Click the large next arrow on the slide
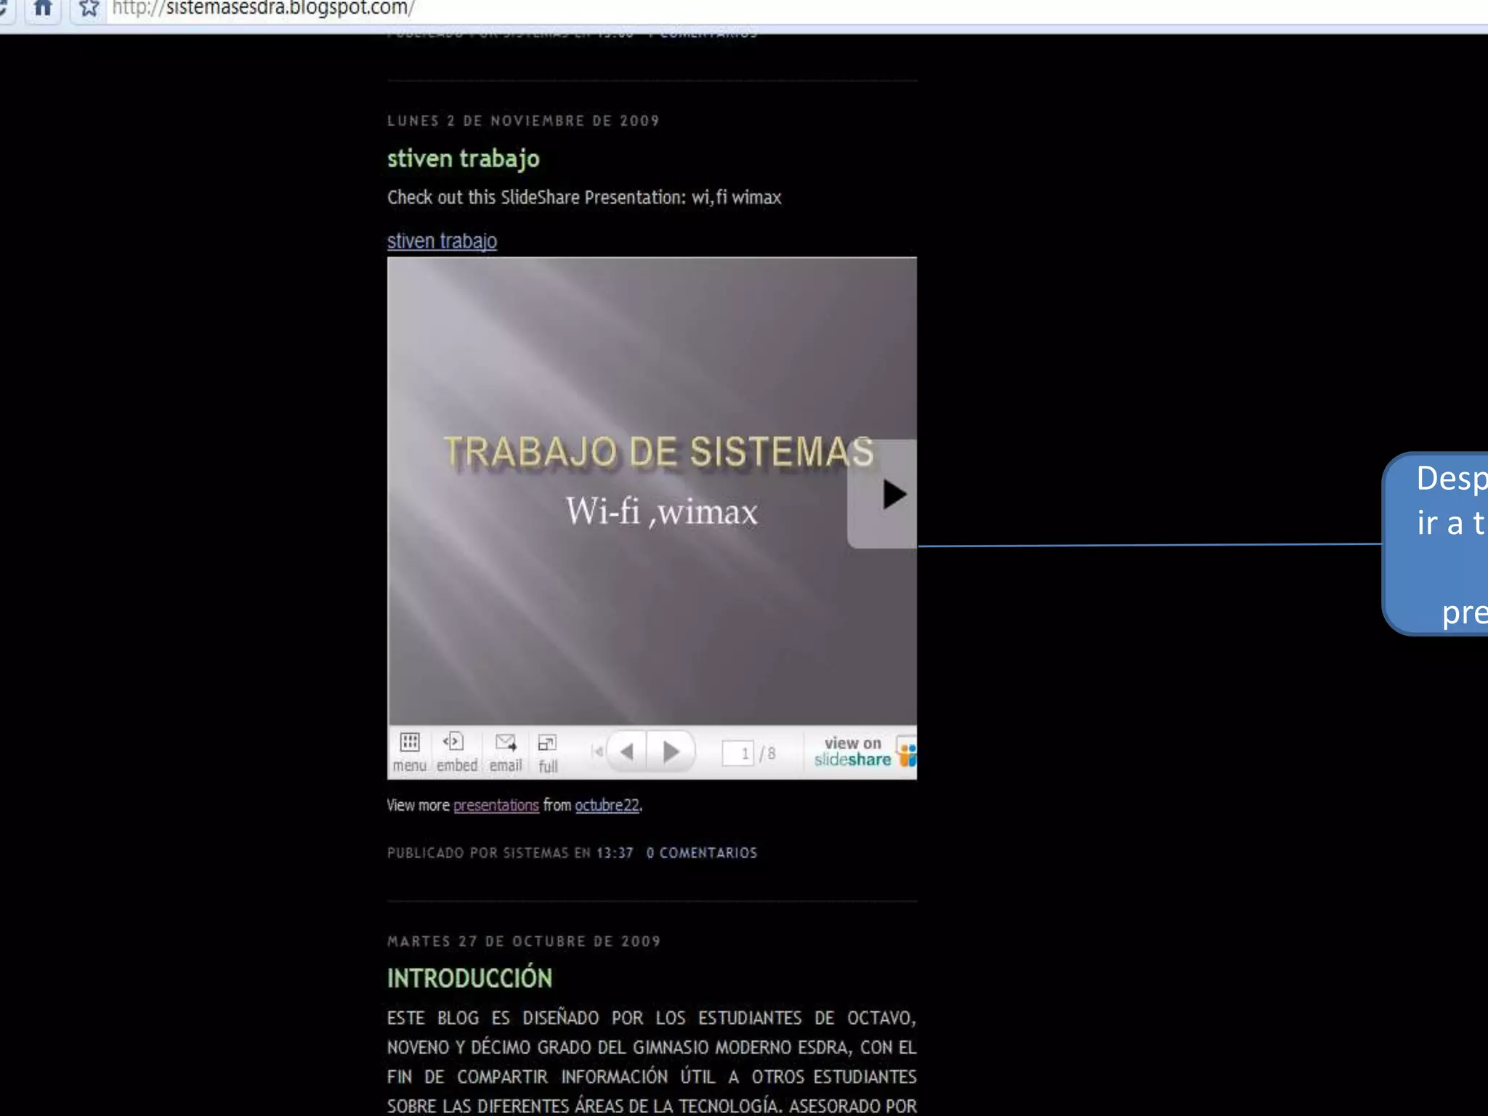 (883, 494)
